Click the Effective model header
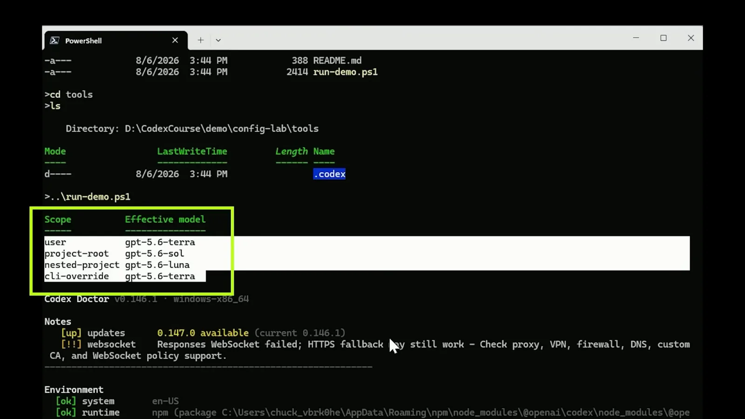The width and height of the screenshot is (745, 419). [165, 219]
